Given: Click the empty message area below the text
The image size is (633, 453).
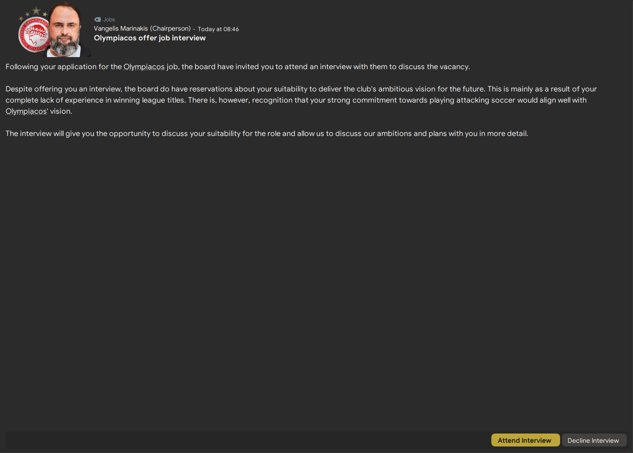Looking at the screenshot, I should click(316, 278).
